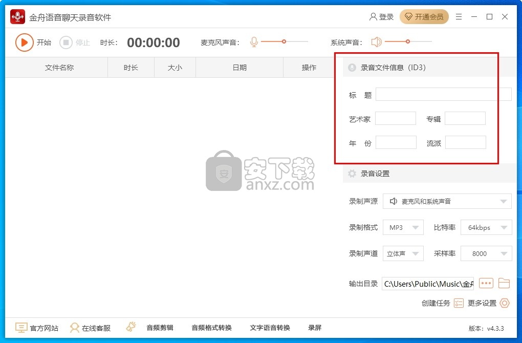This screenshot has width=522, height=343.
Task: Open the 文字语音转换 text-to-speech tool
Action: 270,328
